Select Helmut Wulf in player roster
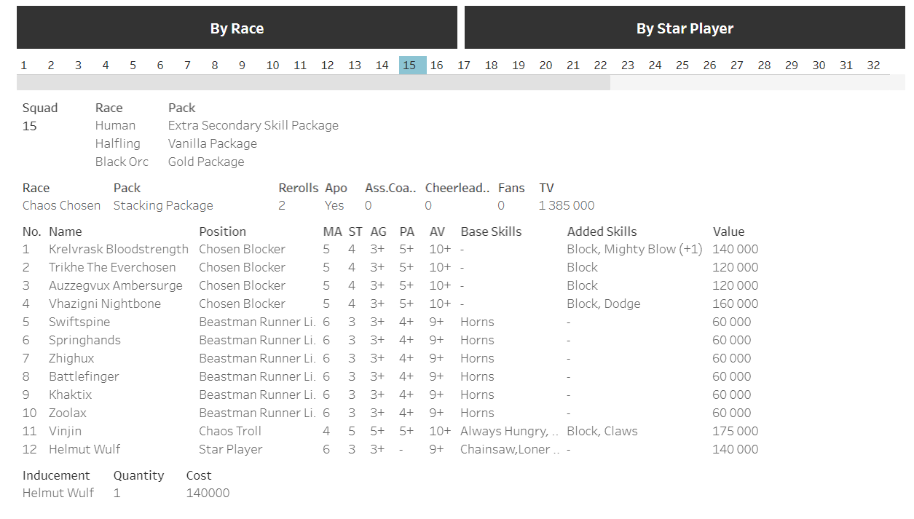The image size is (914, 519). tap(84, 449)
